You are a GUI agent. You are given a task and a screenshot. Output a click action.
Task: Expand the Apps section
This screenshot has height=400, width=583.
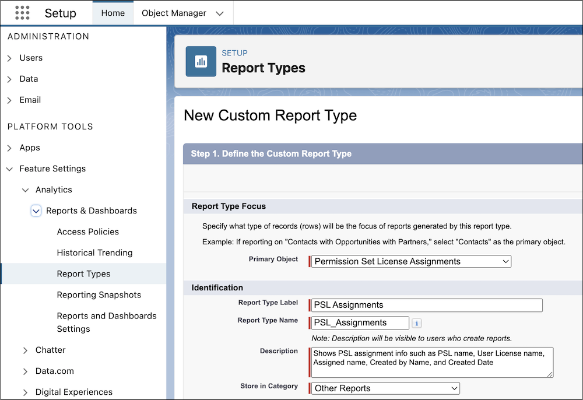click(x=9, y=148)
